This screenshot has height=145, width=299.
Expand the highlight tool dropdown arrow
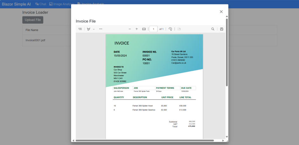[x=94, y=29]
